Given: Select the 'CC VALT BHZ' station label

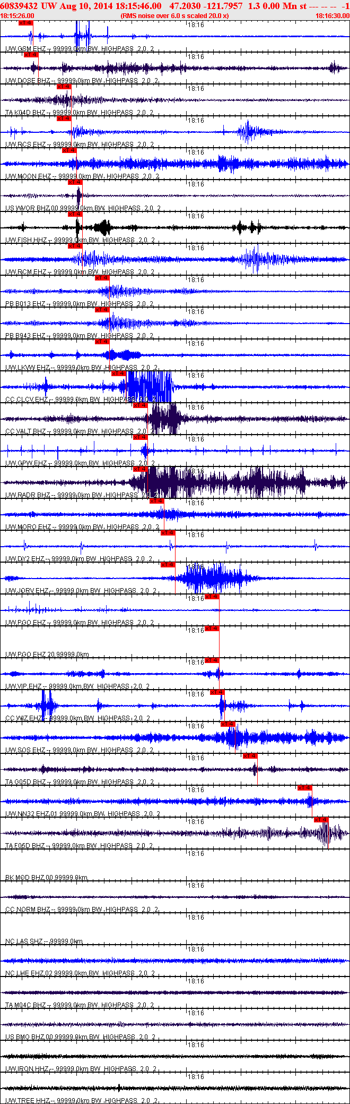Looking at the screenshot, I should click(25, 431).
